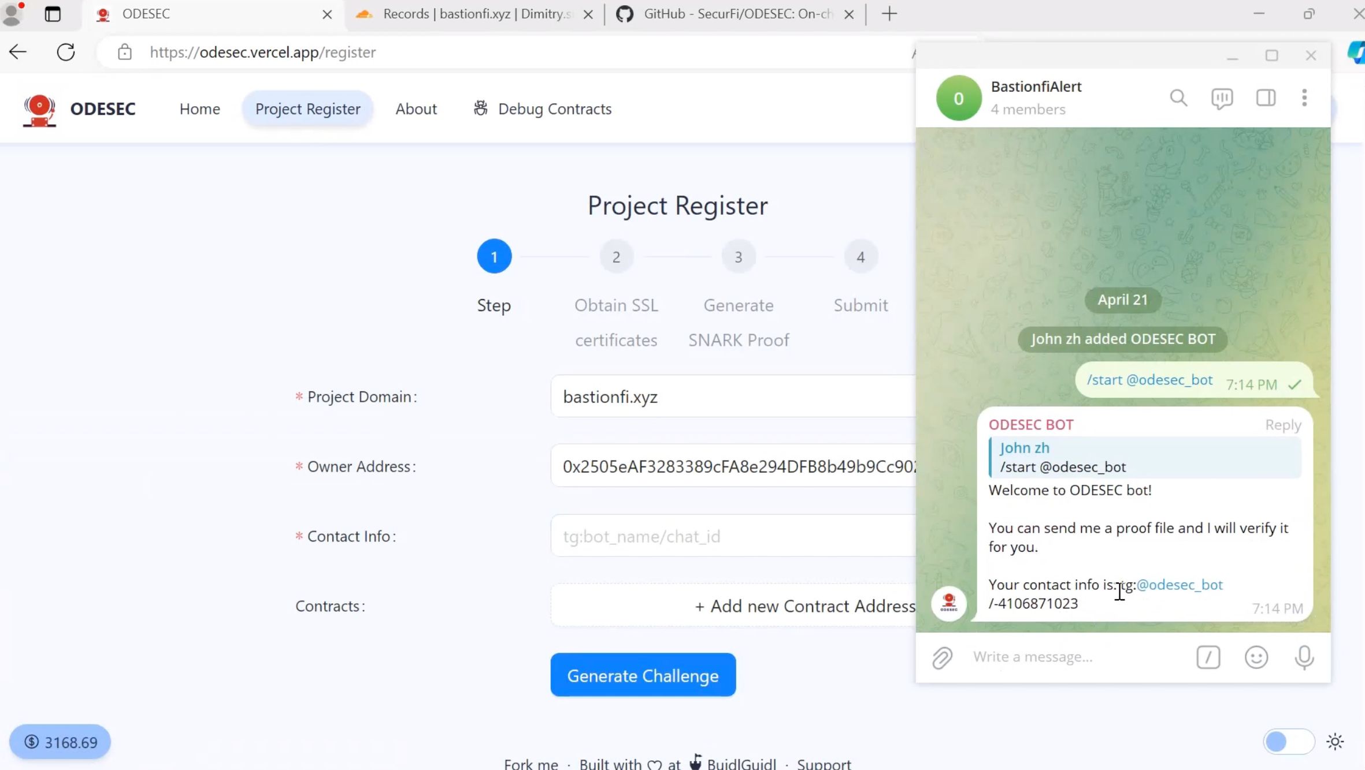
Task: Click the Telegram reactions/sticker icon
Action: (1256, 657)
